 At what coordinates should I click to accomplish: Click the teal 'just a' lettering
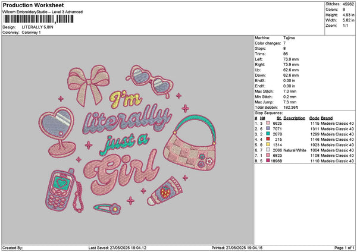(x=124, y=144)
